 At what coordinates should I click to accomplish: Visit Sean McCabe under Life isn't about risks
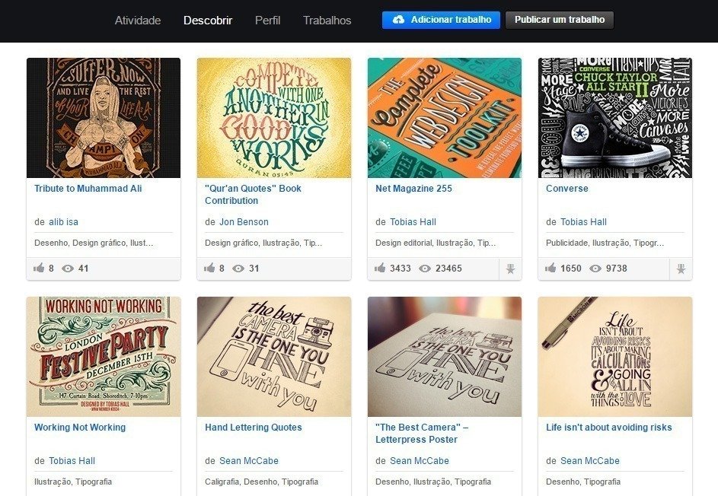tap(590, 461)
